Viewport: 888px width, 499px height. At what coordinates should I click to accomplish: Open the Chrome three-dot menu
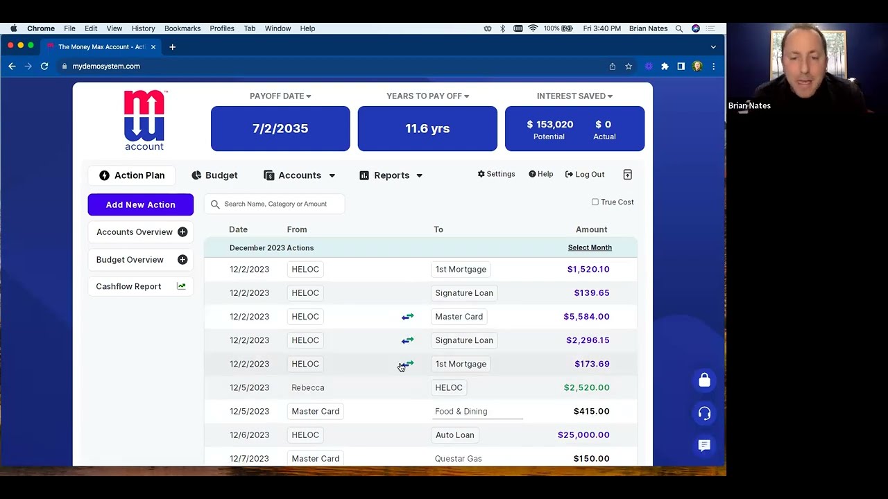coord(713,67)
